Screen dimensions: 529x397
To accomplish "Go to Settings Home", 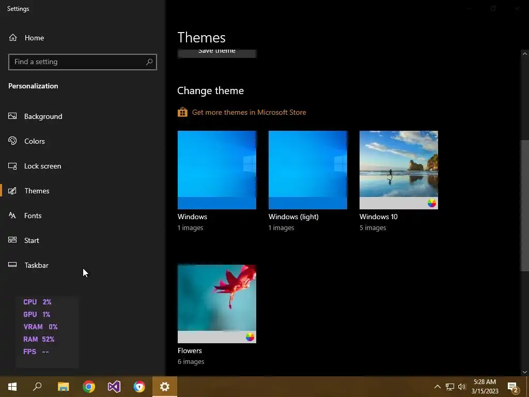I will [82, 37].
